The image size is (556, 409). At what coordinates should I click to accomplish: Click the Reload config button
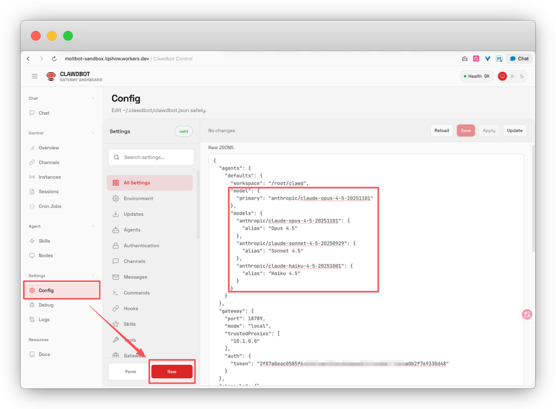tap(441, 131)
